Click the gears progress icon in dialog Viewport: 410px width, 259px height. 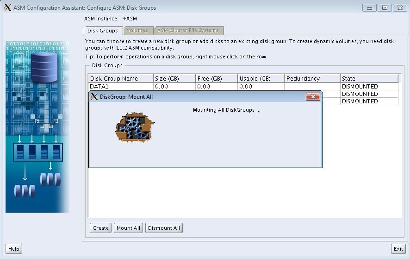pos(135,127)
